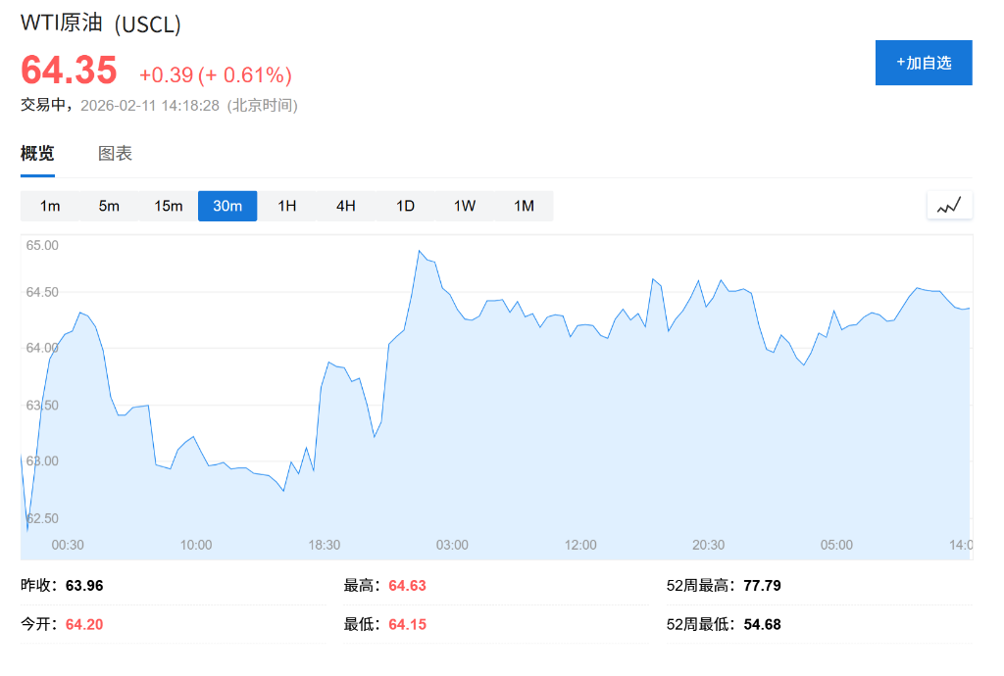1004x676 pixels.
Task: Select the 概览 tab
Action: [36, 154]
